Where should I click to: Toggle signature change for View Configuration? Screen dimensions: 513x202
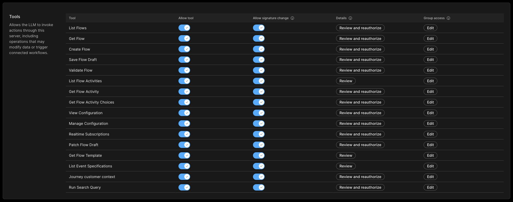259,113
